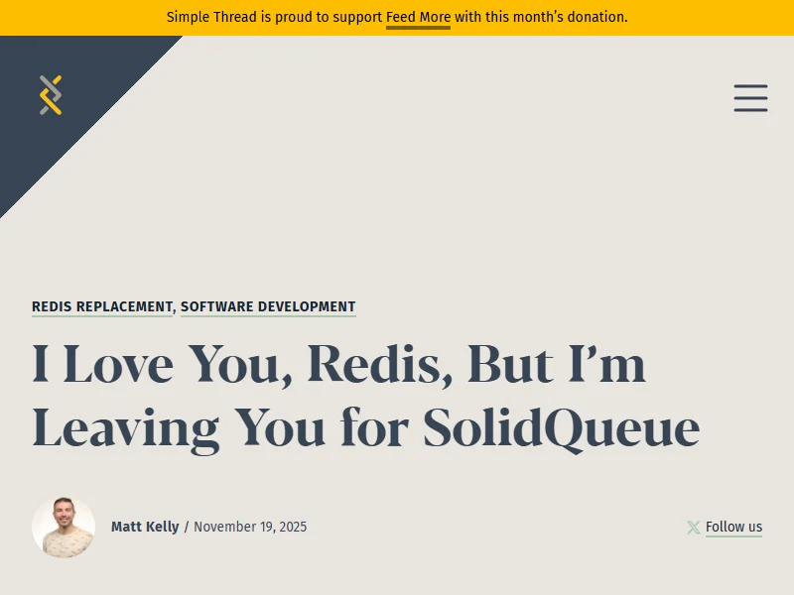This screenshot has height=595, width=794.
Task: Open the Software Development category
Action: pyautogui.click(x=268, y=307)
